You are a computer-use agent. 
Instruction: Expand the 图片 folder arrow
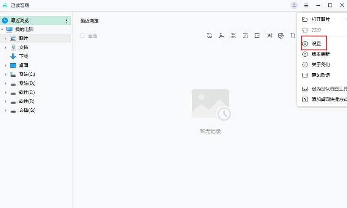click(6, 39)
